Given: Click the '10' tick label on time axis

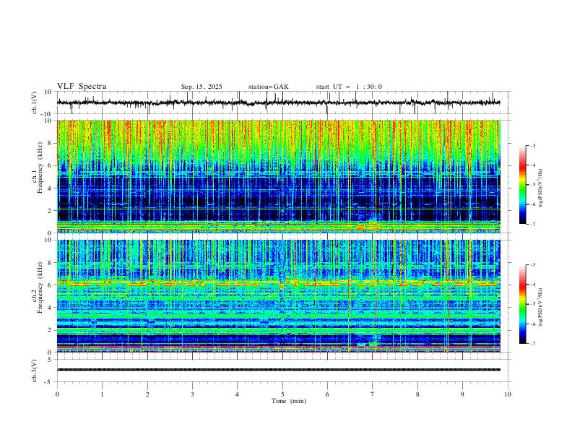Looking at the screenshot, I should 508,394.
